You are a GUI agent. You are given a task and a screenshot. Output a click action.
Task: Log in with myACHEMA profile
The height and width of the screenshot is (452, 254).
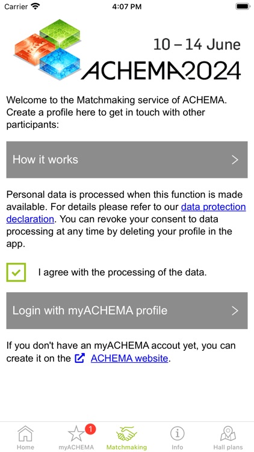point(127,311)
